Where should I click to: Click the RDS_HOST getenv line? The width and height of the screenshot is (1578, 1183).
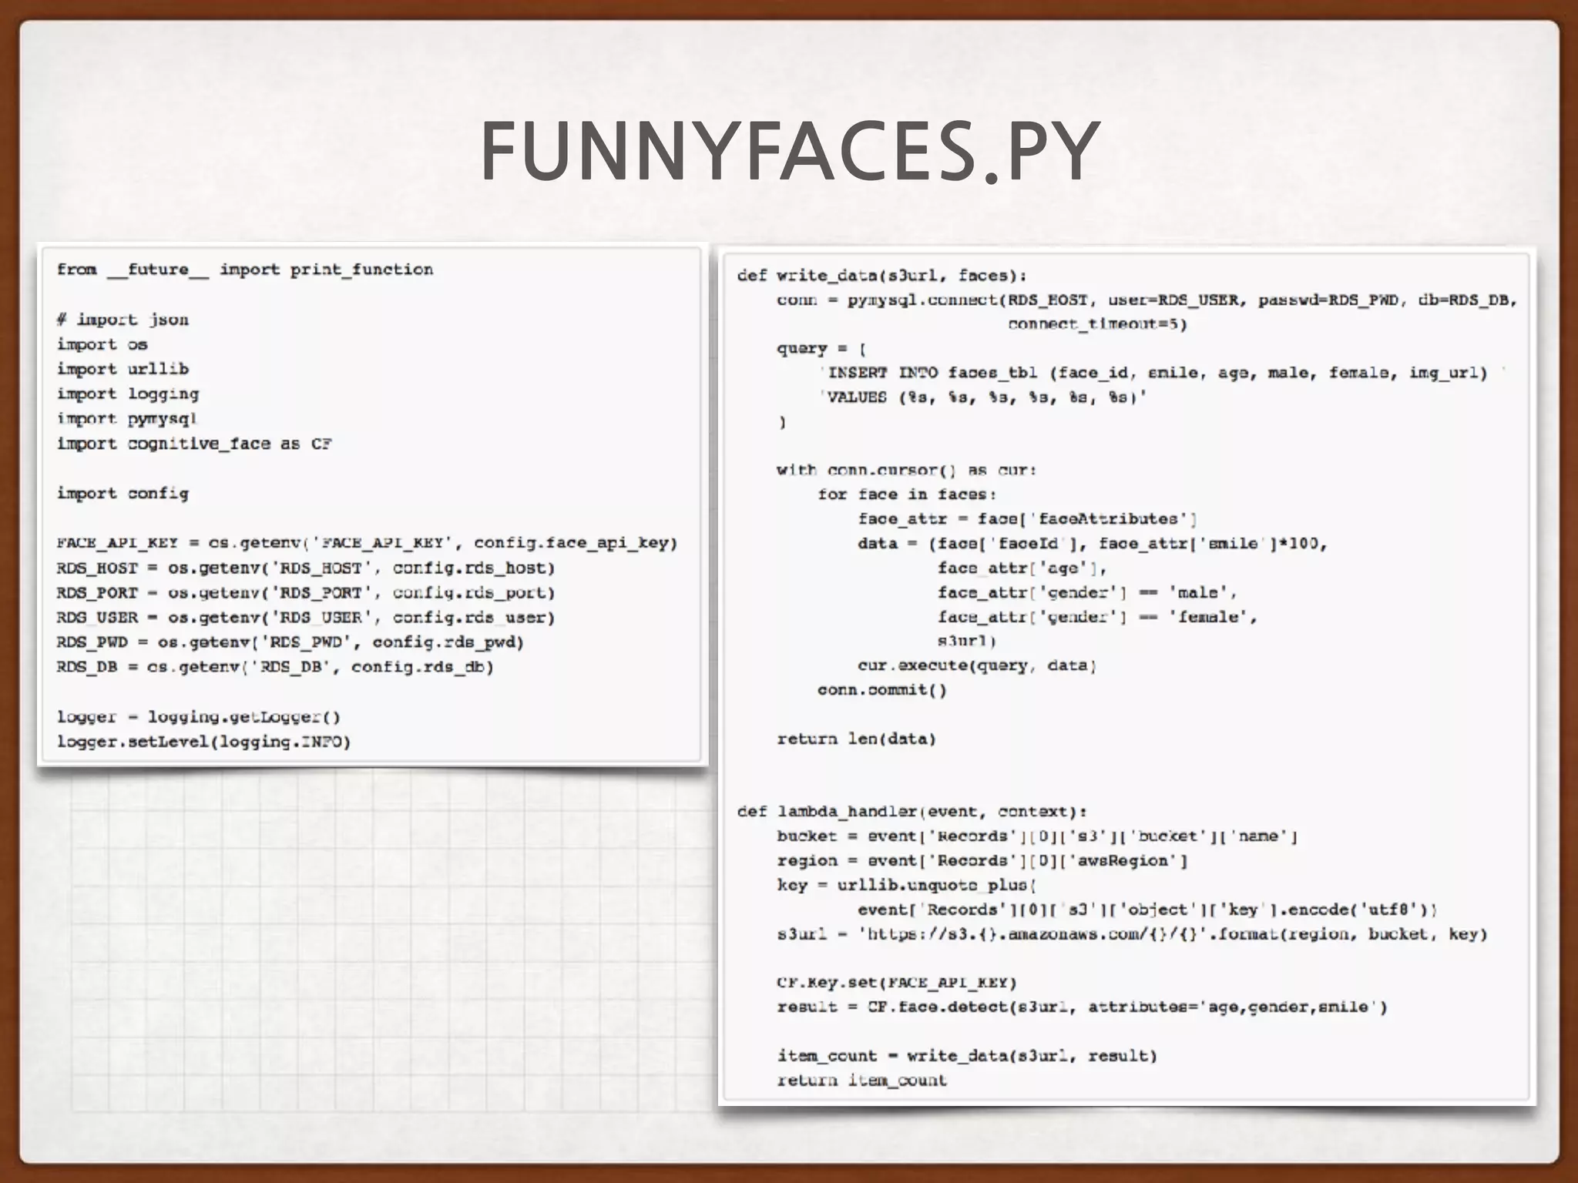tap(305, 568)
